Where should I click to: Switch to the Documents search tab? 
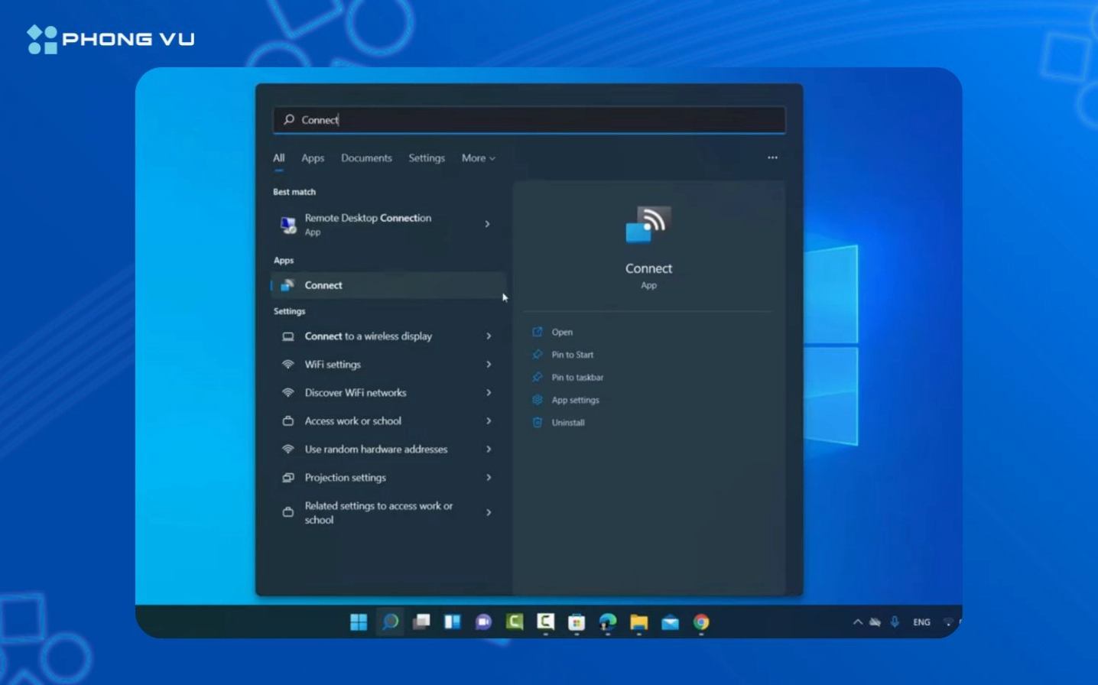(366, 158)
